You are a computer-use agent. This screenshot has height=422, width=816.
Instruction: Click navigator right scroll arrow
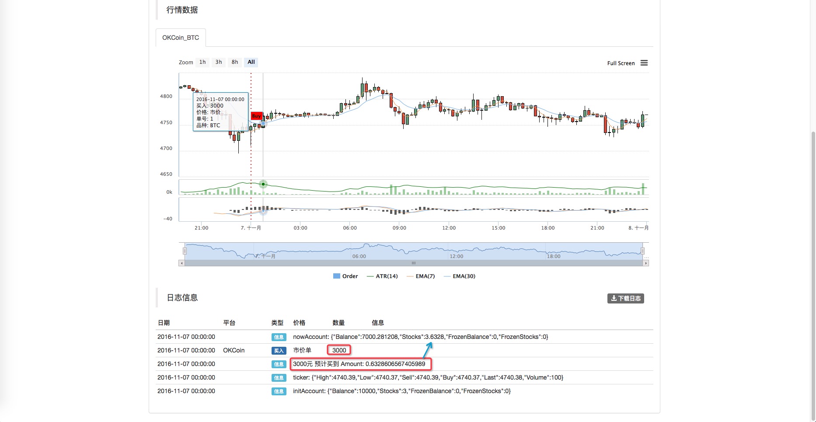(646, 263)
